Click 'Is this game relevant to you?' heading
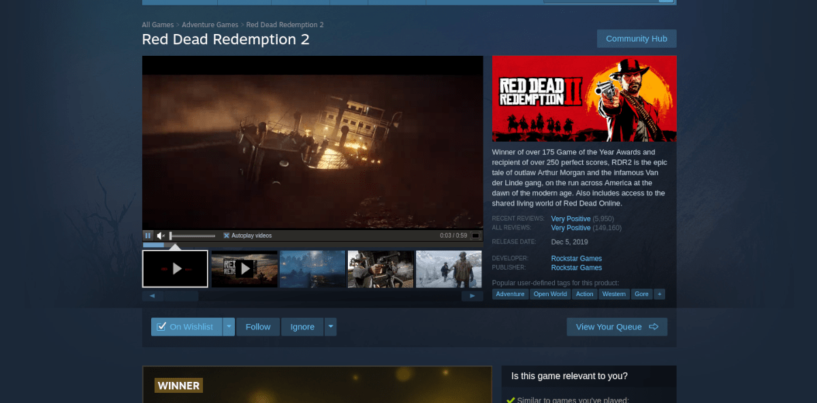The height and width of the screenshot is (403, 817). tap(569, 376)
